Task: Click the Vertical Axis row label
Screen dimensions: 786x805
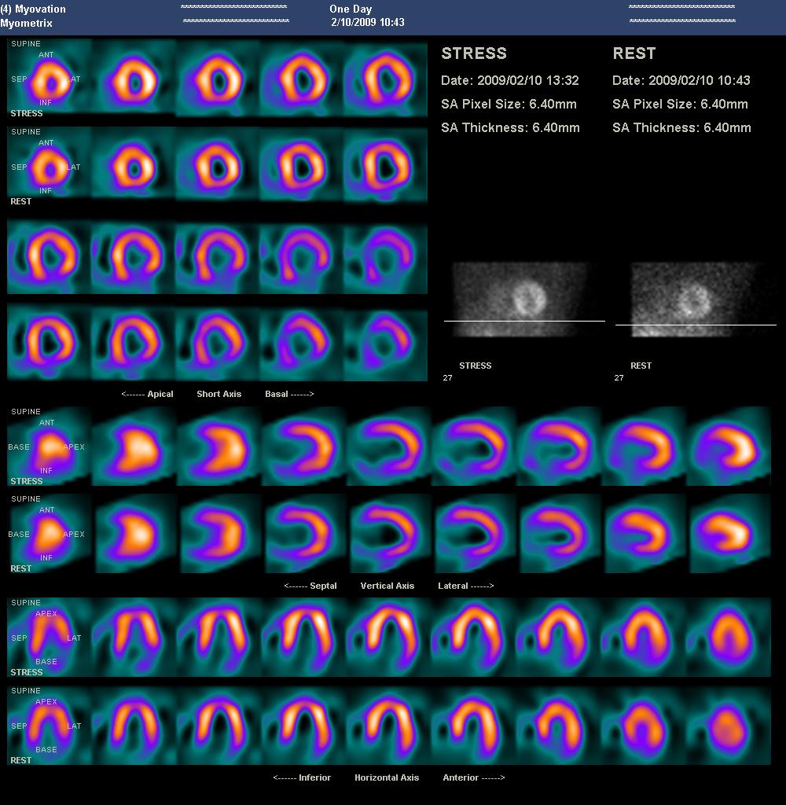Action: coord(387,586)
